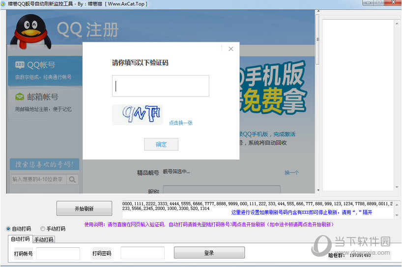The width and height of the screenshot is (402, 267).
Task: Click the 暗巷群 number 197091493
Action: (x=360, y=255)
